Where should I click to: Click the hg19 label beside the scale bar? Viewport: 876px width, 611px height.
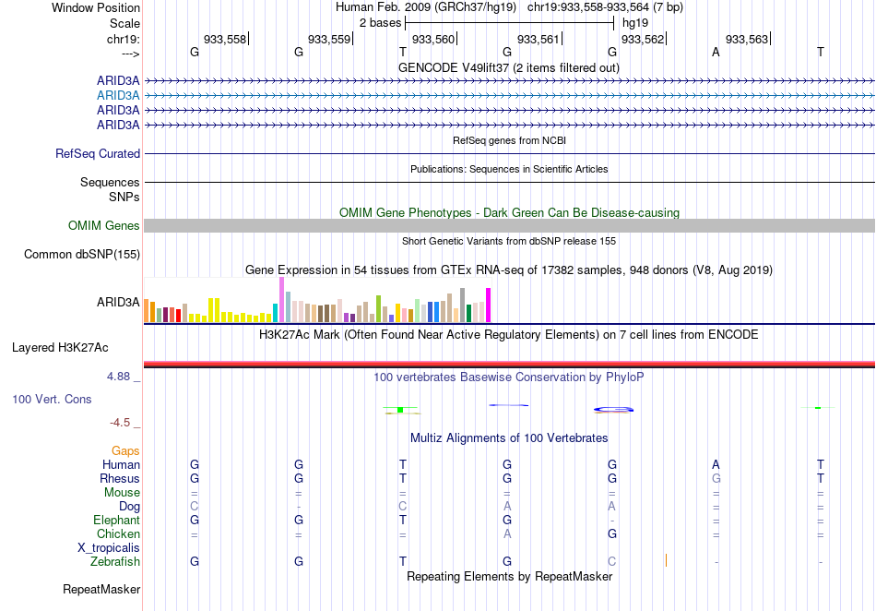tap(635, 23)
